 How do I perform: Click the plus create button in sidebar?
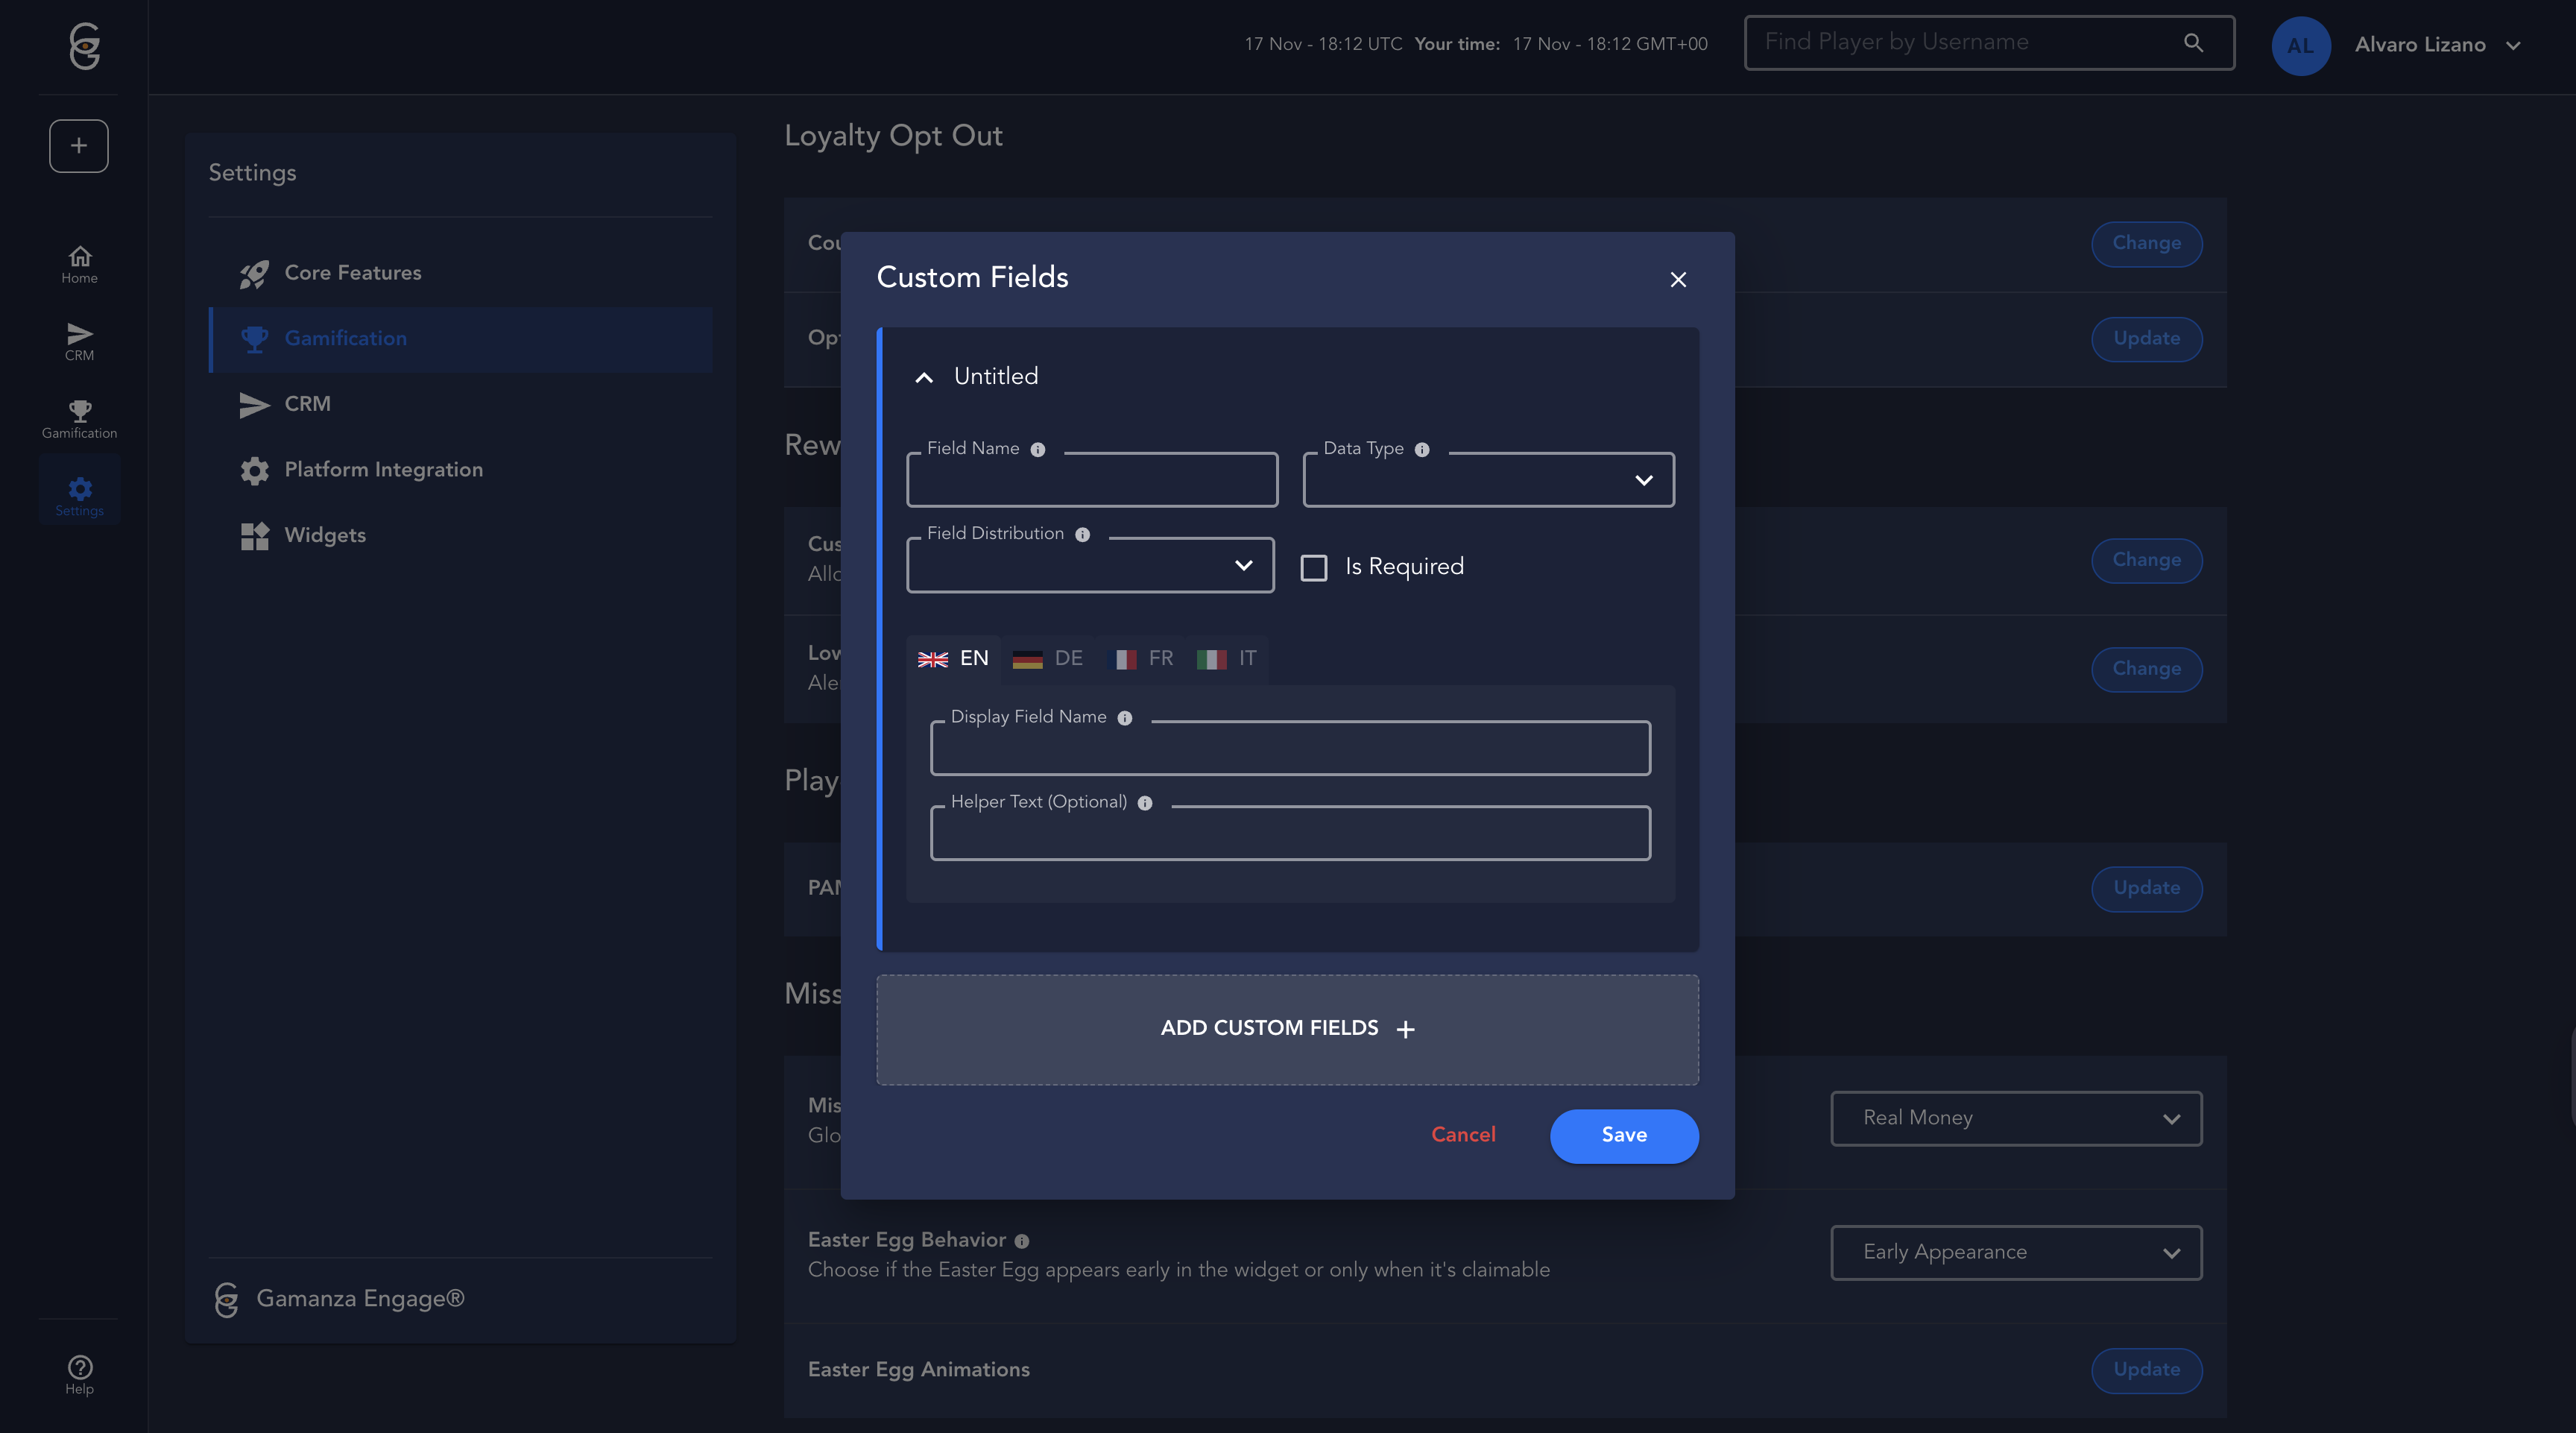click(x=79, y=146)
